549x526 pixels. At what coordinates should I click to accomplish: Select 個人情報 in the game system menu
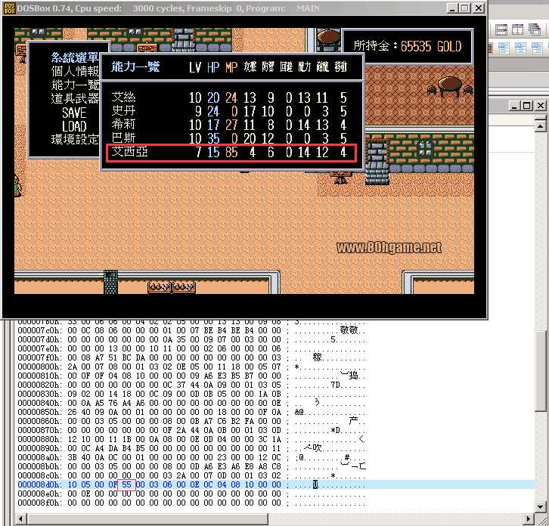(x=75, y=71)
